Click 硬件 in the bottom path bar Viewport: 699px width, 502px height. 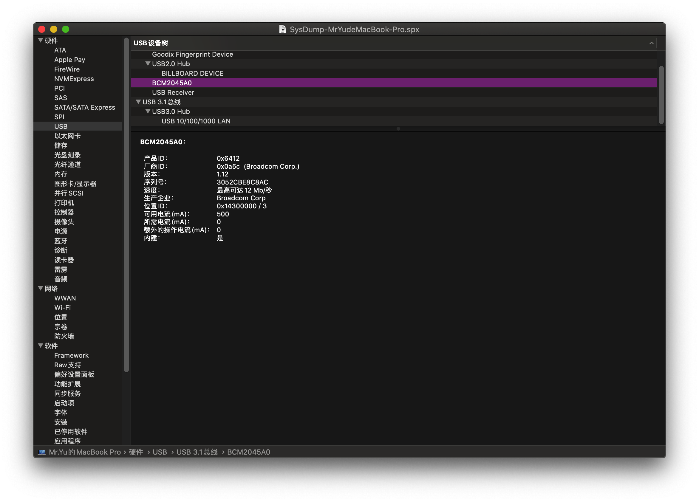coord(136,452)
